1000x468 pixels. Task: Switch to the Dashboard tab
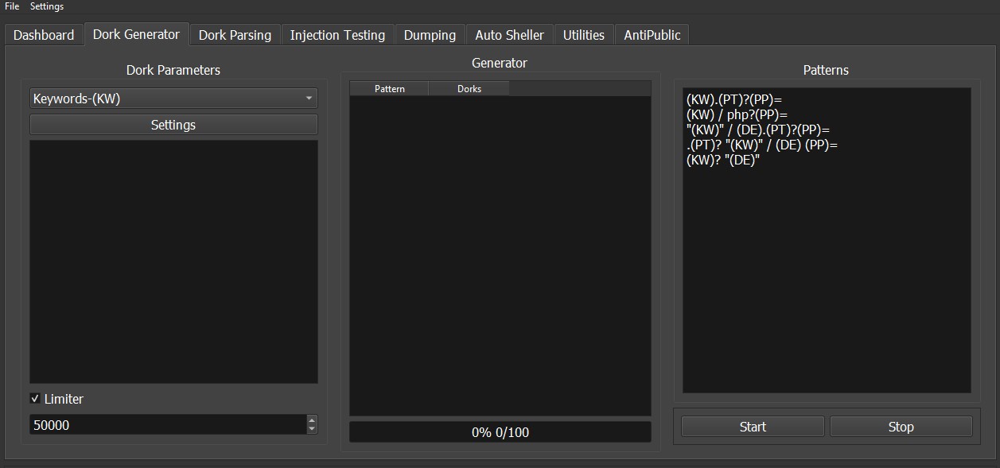pos(44,35)
